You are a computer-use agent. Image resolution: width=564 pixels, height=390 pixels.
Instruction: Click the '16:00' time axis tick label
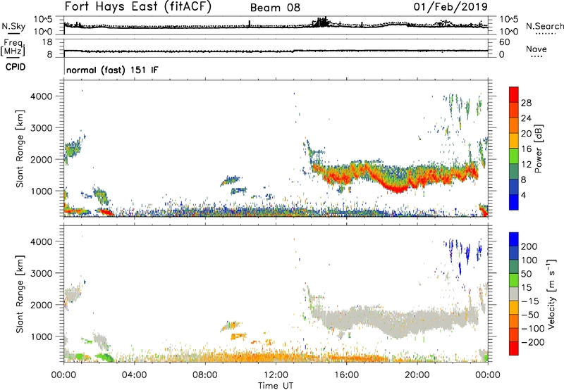[x=346, y=375]
